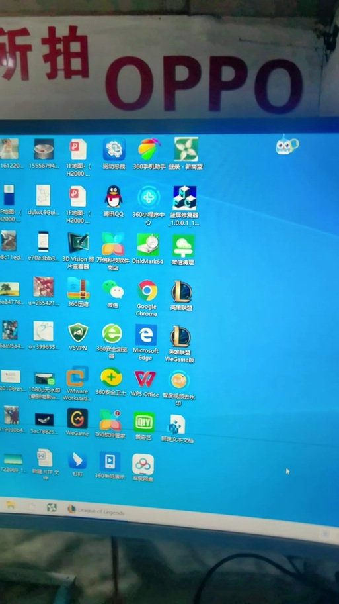339x604 pixels.
Task: Launch Microsoft Edge browser
Action: pyautogui.click(x=145, y=342)
